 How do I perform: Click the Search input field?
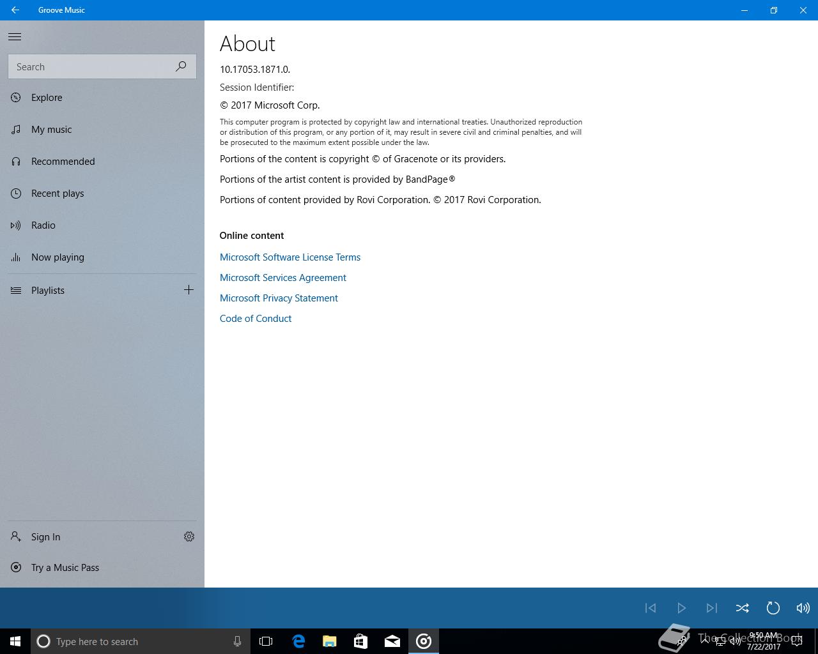click(x=102, y=66)
